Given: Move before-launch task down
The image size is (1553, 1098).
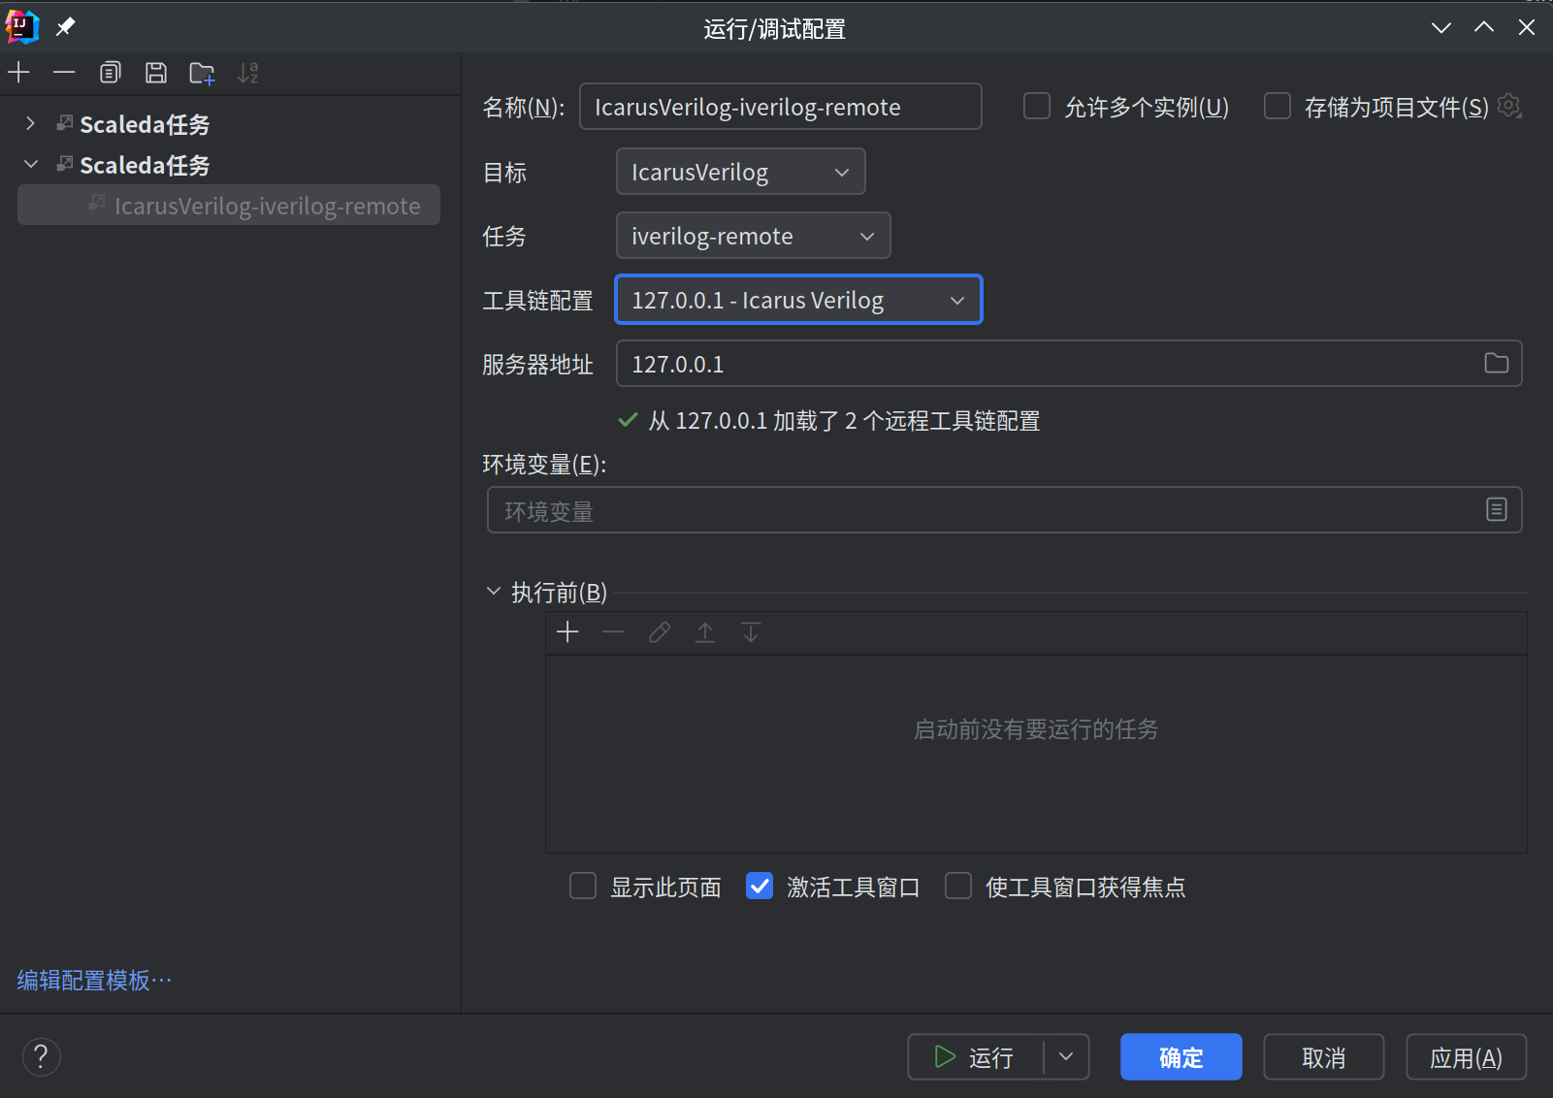Looking at the screenshot, I should click(751, 632).
